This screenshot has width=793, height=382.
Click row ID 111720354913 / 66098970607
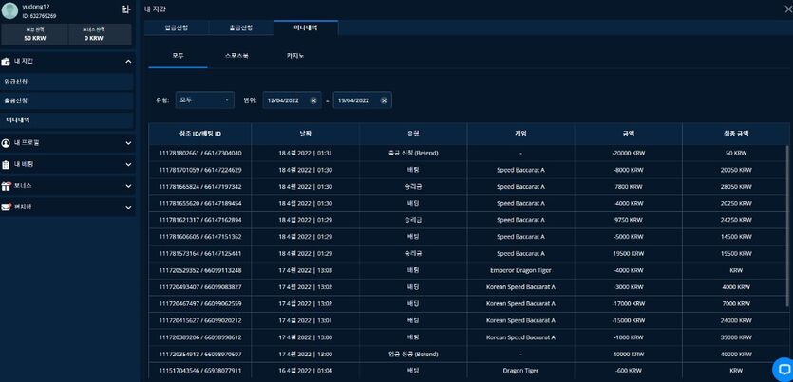tap(199, 355)
